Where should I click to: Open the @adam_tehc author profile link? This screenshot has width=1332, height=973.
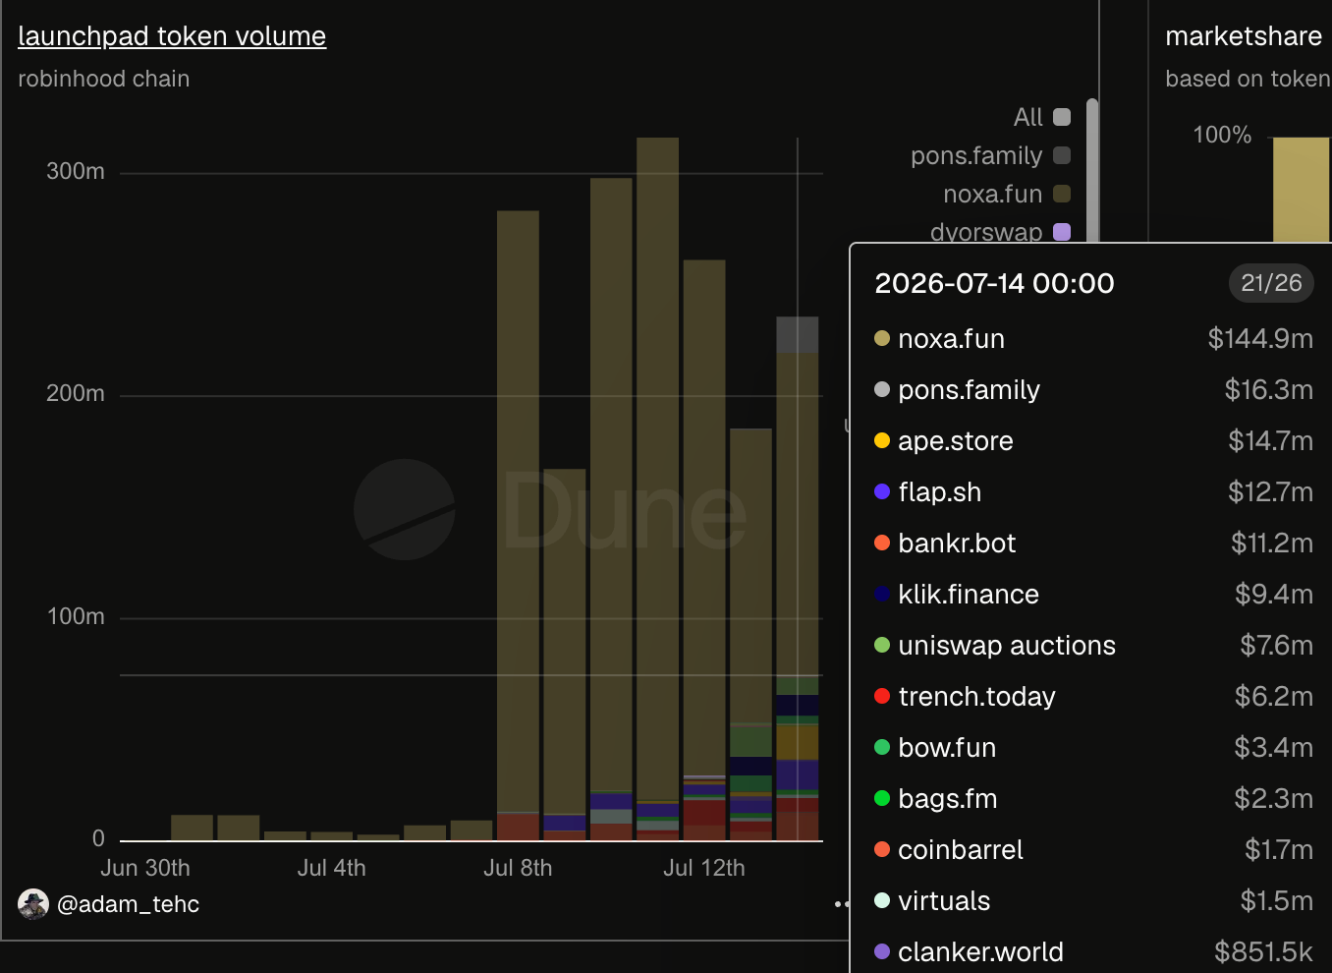pos(129,904)
